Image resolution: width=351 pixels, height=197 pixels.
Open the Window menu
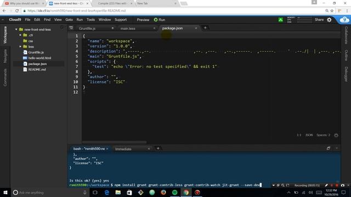105,20
